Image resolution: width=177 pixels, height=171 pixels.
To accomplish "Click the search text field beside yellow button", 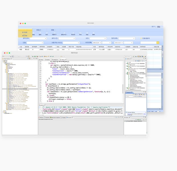I will click(x=148, y=43).
